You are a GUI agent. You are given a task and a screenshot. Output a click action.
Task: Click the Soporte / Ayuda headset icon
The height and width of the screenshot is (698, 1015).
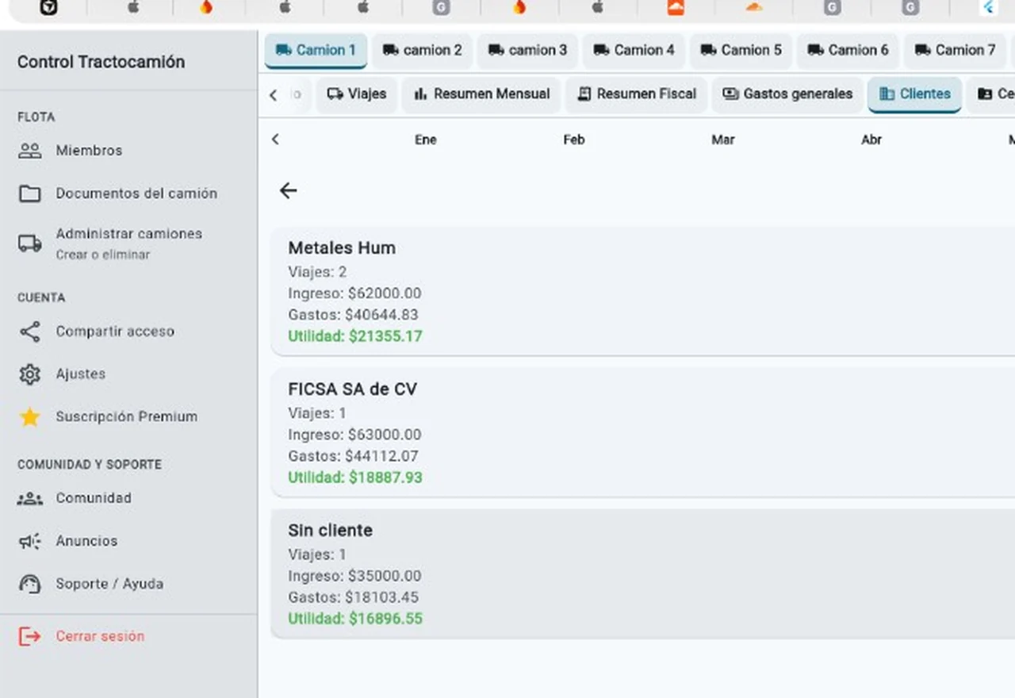pyautogui.click(x=30, y=585)
